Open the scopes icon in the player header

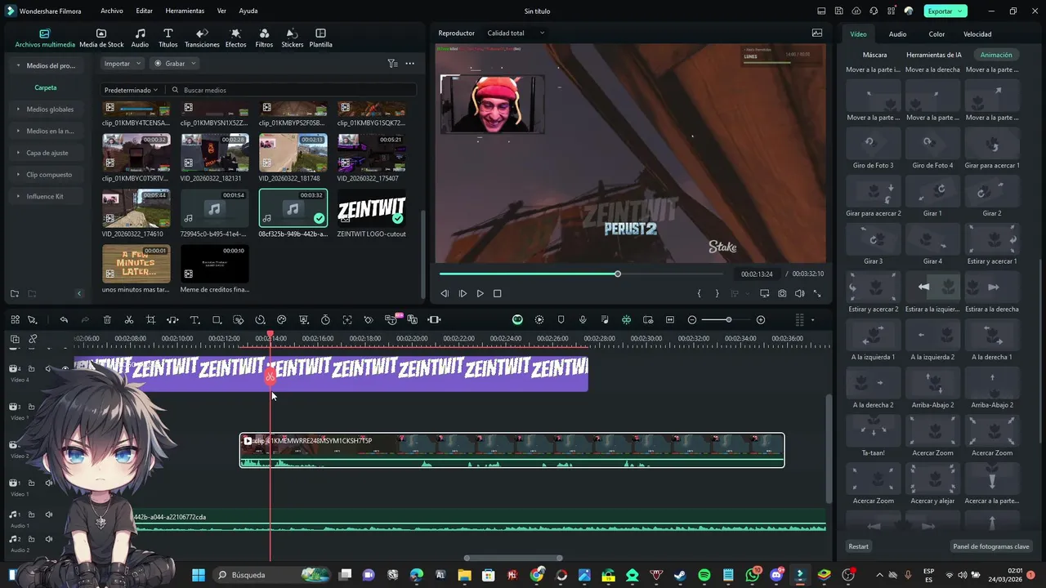(817, 33)
